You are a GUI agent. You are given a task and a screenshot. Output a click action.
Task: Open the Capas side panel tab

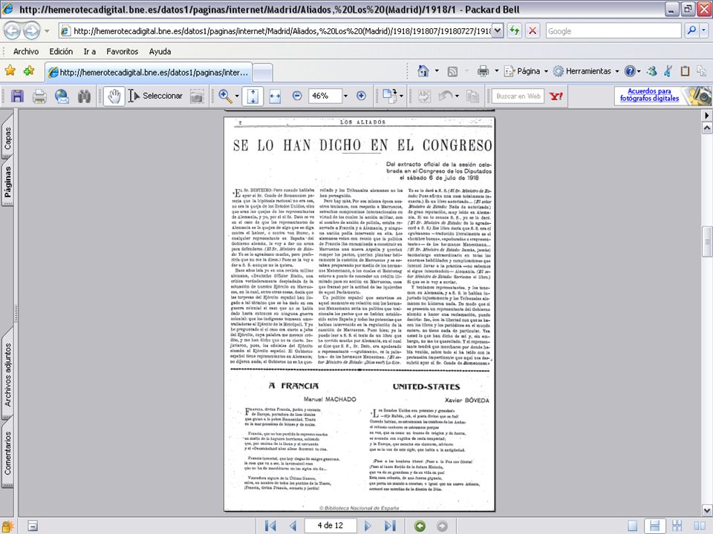pos(7,138)
